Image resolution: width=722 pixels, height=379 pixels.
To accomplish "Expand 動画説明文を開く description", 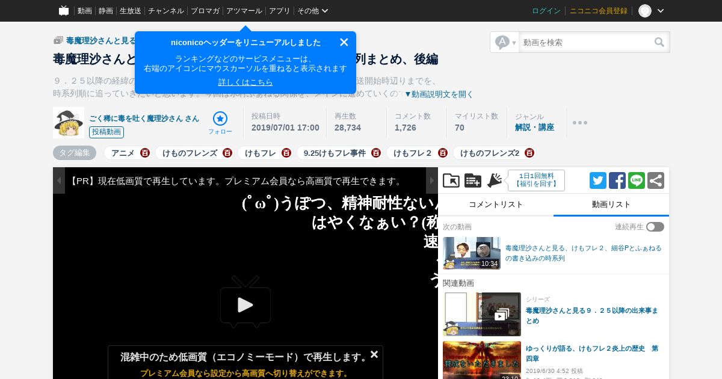I will (439, 94).
